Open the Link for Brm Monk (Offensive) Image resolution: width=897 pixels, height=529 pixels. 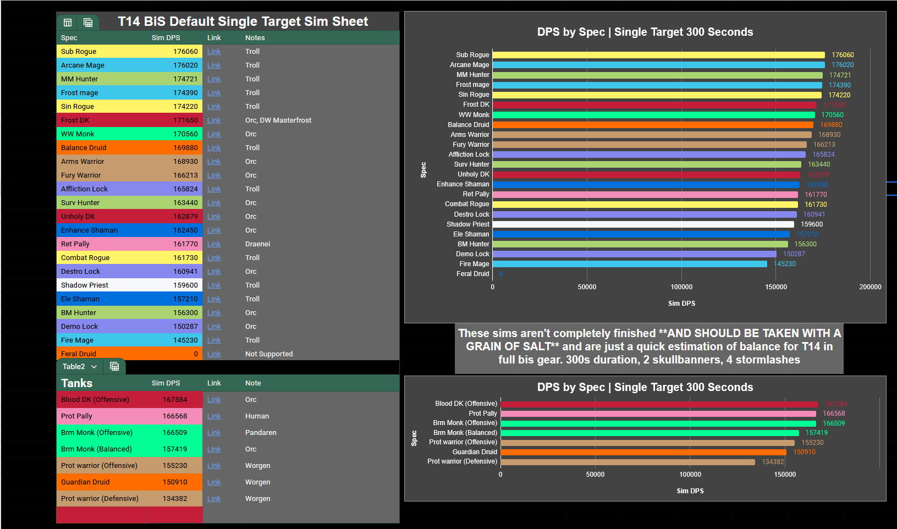click(214, 433)
